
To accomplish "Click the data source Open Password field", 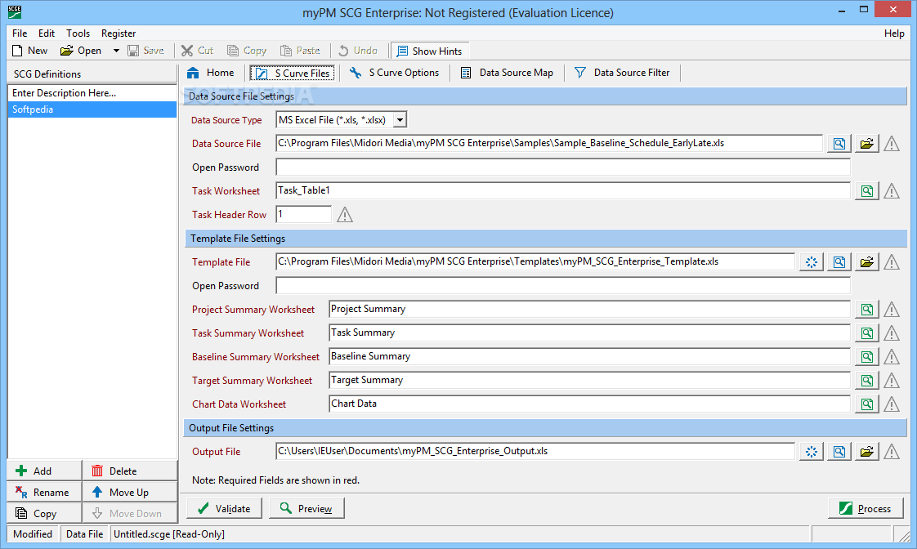I will click(x=563, y=167).
